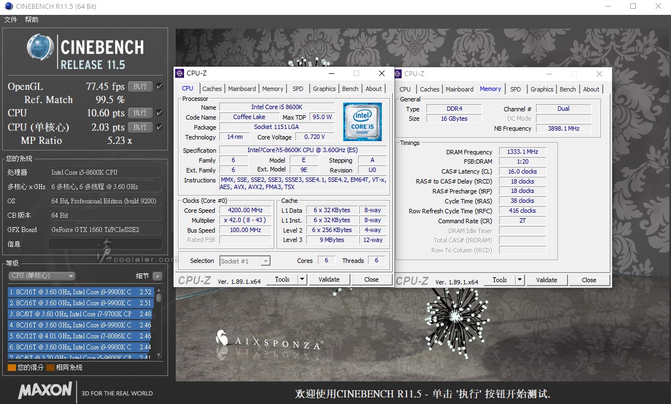
Task: Click the CINEBENCH Release 11.5 logo
Action: [x=85, y=52]
